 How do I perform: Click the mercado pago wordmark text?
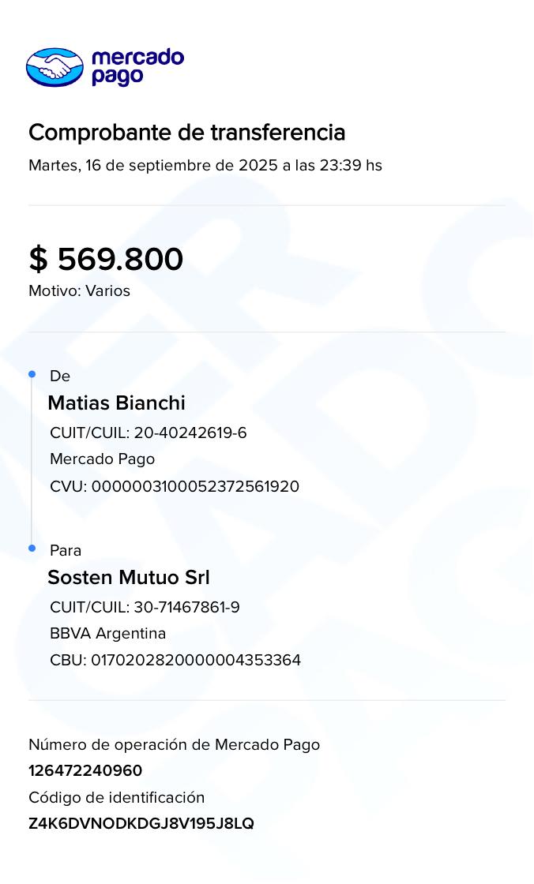(x=137, y=67)
